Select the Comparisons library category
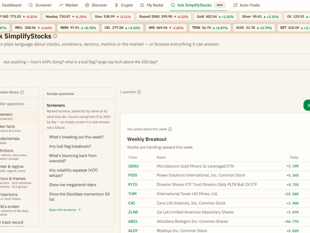This screenshot has height=233, width=310. tap(19, 196)
